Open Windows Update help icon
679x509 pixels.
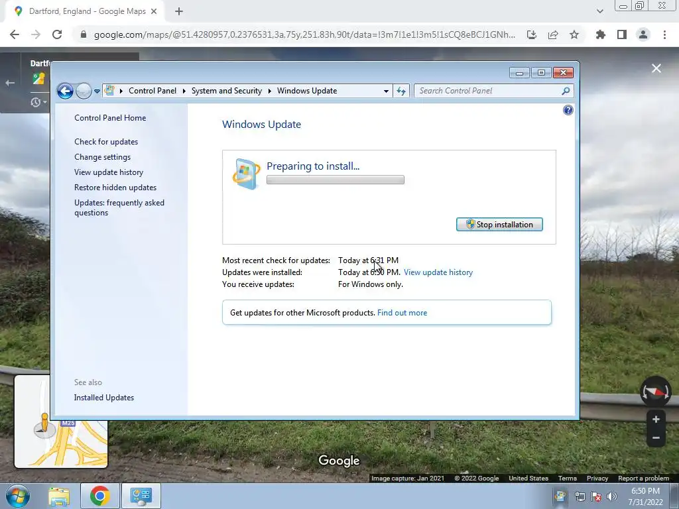click(568, 110)
